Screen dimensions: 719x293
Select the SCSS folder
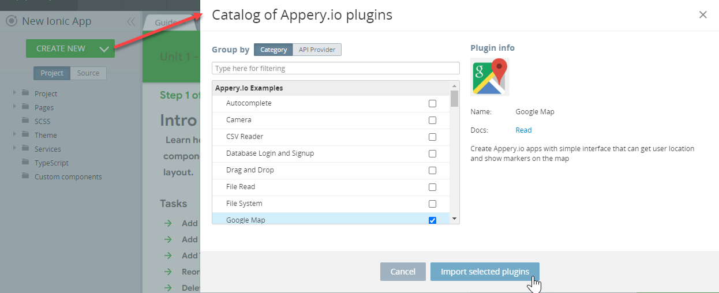tap(43, 121)
